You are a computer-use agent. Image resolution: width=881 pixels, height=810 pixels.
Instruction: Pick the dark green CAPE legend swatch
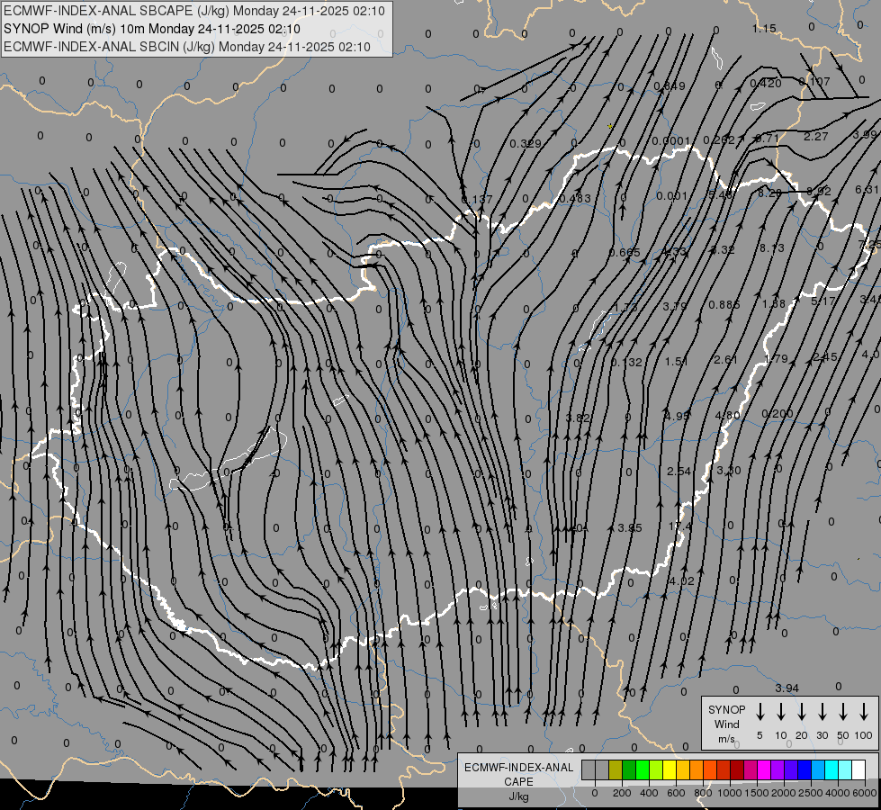[629, 770]
